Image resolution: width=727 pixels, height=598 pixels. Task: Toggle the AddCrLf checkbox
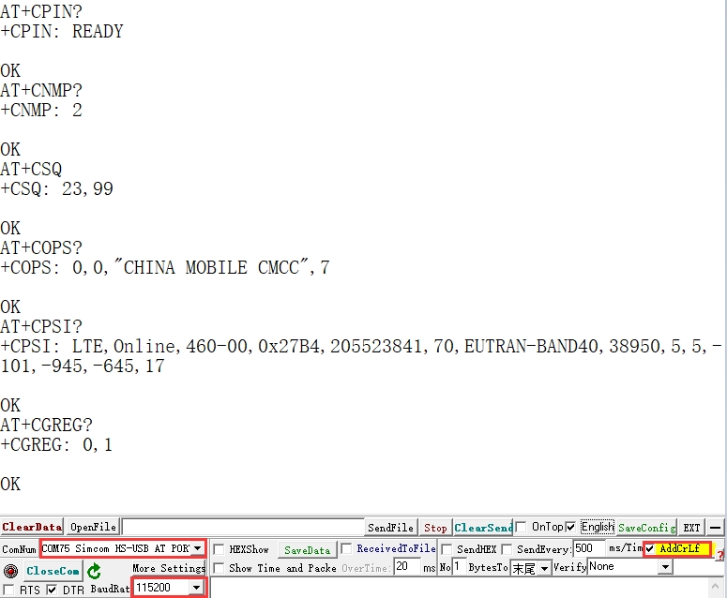pos(650,548)
